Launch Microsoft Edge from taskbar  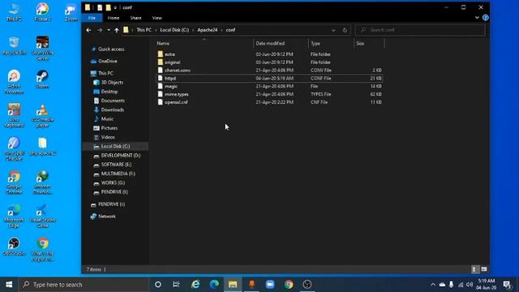[x=214, y=285]
